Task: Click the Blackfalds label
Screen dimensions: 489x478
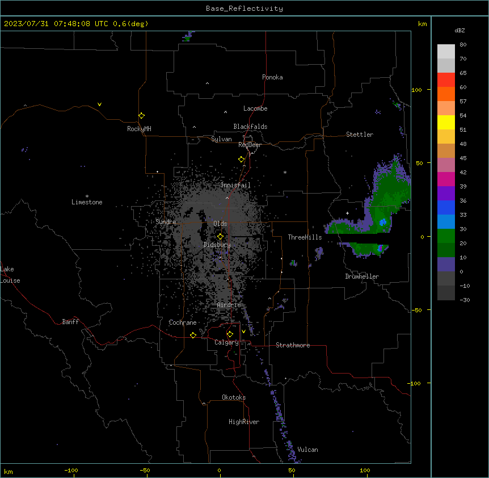Action: tap(250, 127)
